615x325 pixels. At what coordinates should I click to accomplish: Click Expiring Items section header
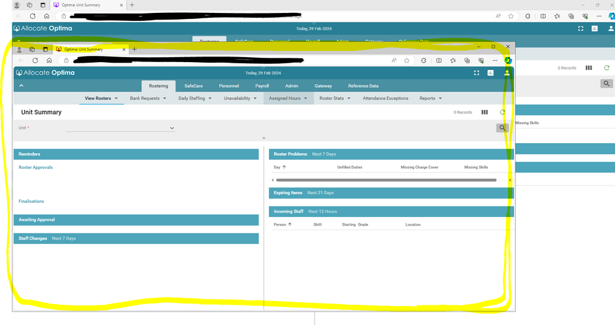pos(391,193)
